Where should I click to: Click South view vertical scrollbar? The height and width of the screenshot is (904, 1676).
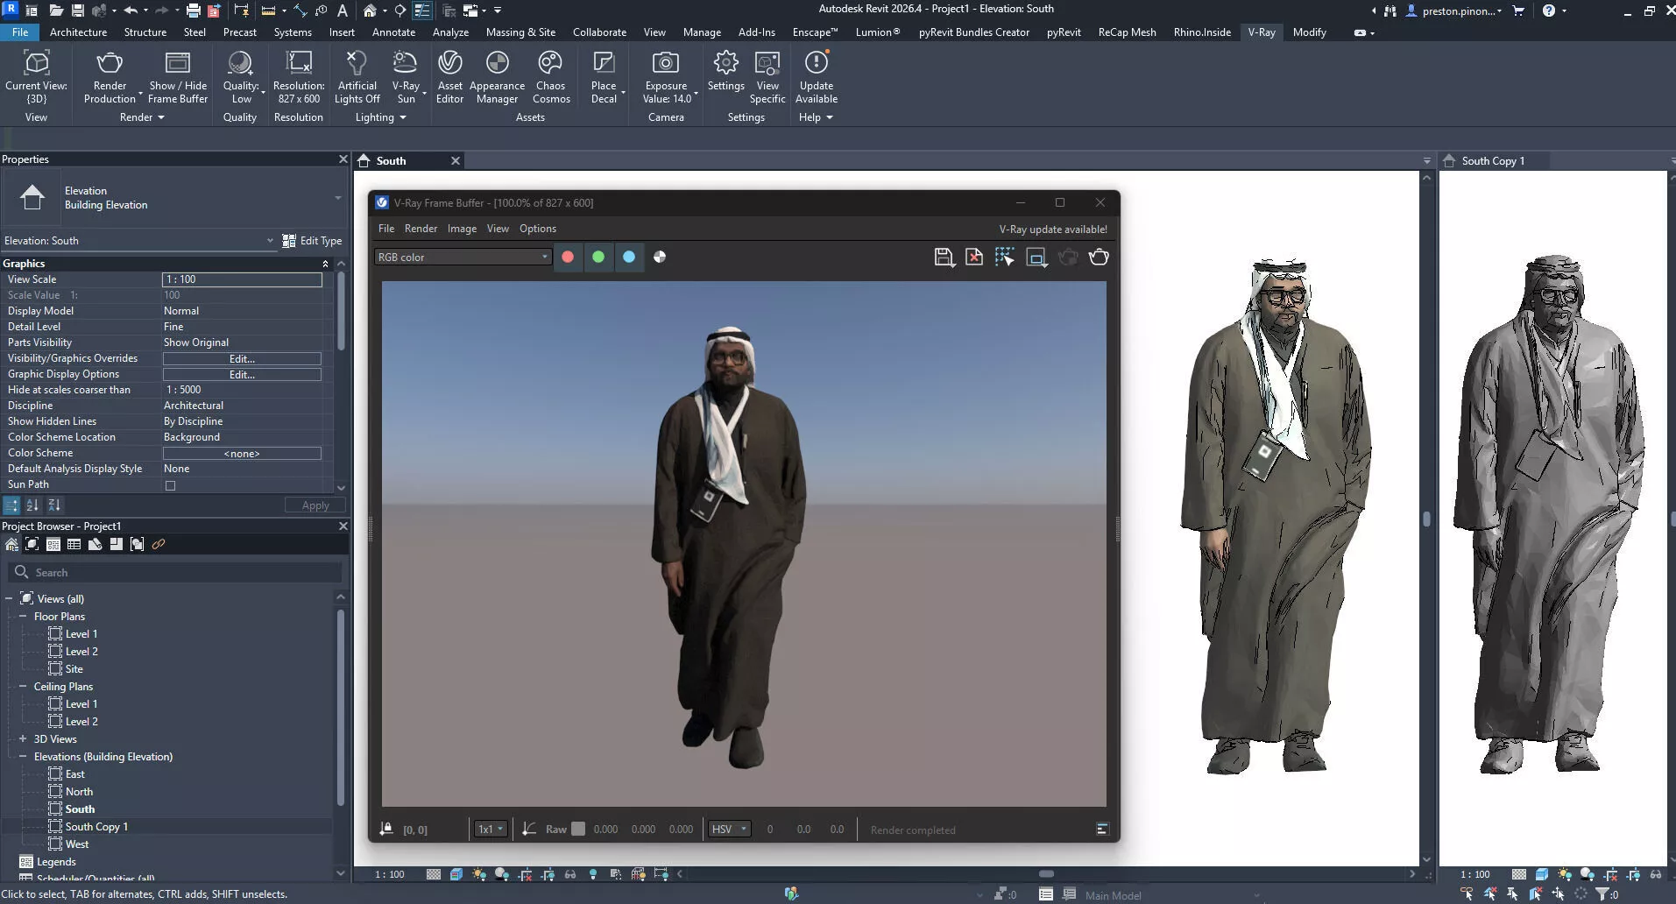1426,519
